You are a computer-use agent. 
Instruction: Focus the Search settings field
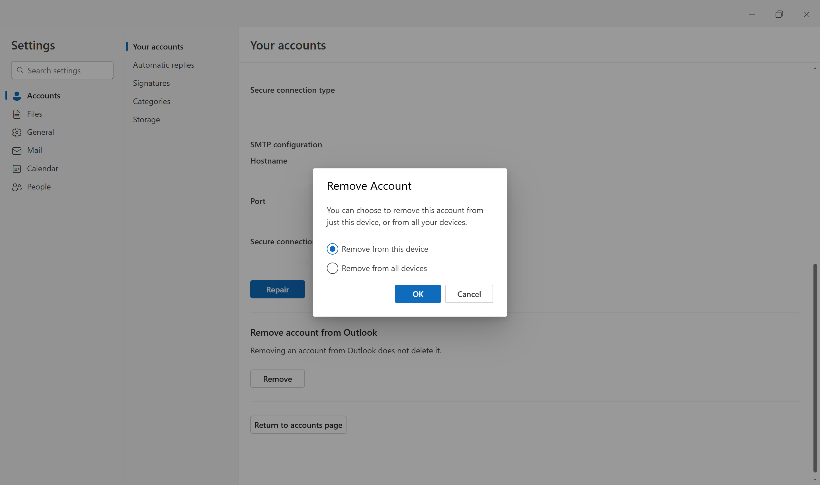[62, 70]
